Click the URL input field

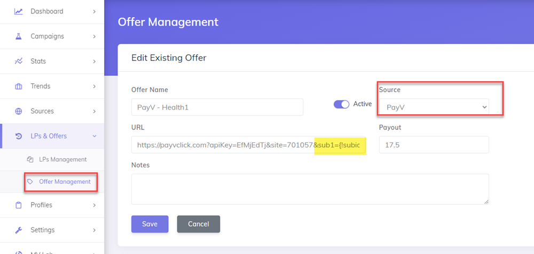pyautogui.click(x=249, y=145)
